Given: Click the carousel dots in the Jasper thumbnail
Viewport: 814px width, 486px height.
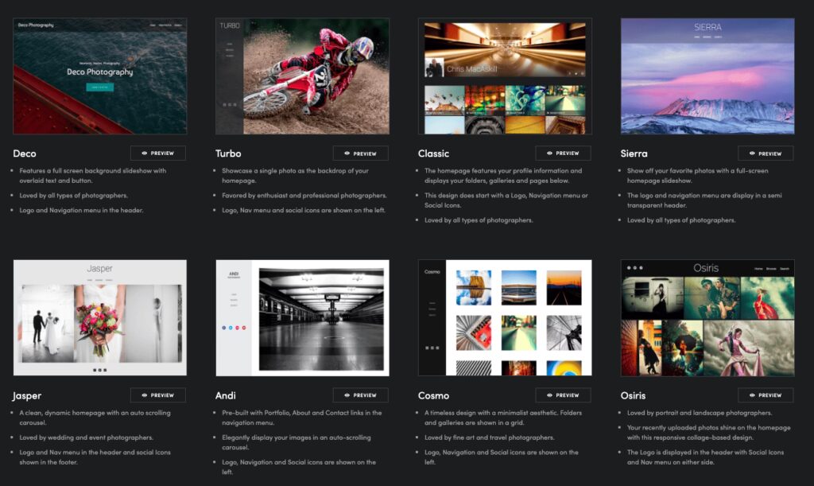Looking at the screenshot, I should click(99, 370).
